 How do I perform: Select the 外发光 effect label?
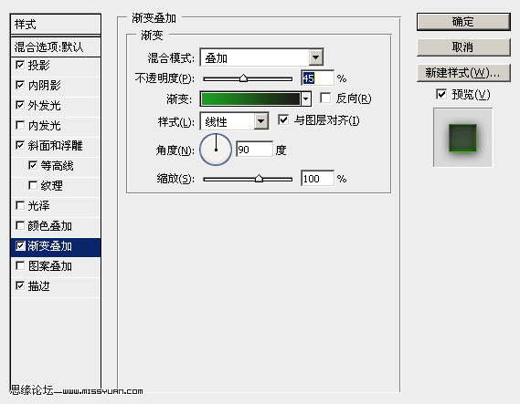45,106
